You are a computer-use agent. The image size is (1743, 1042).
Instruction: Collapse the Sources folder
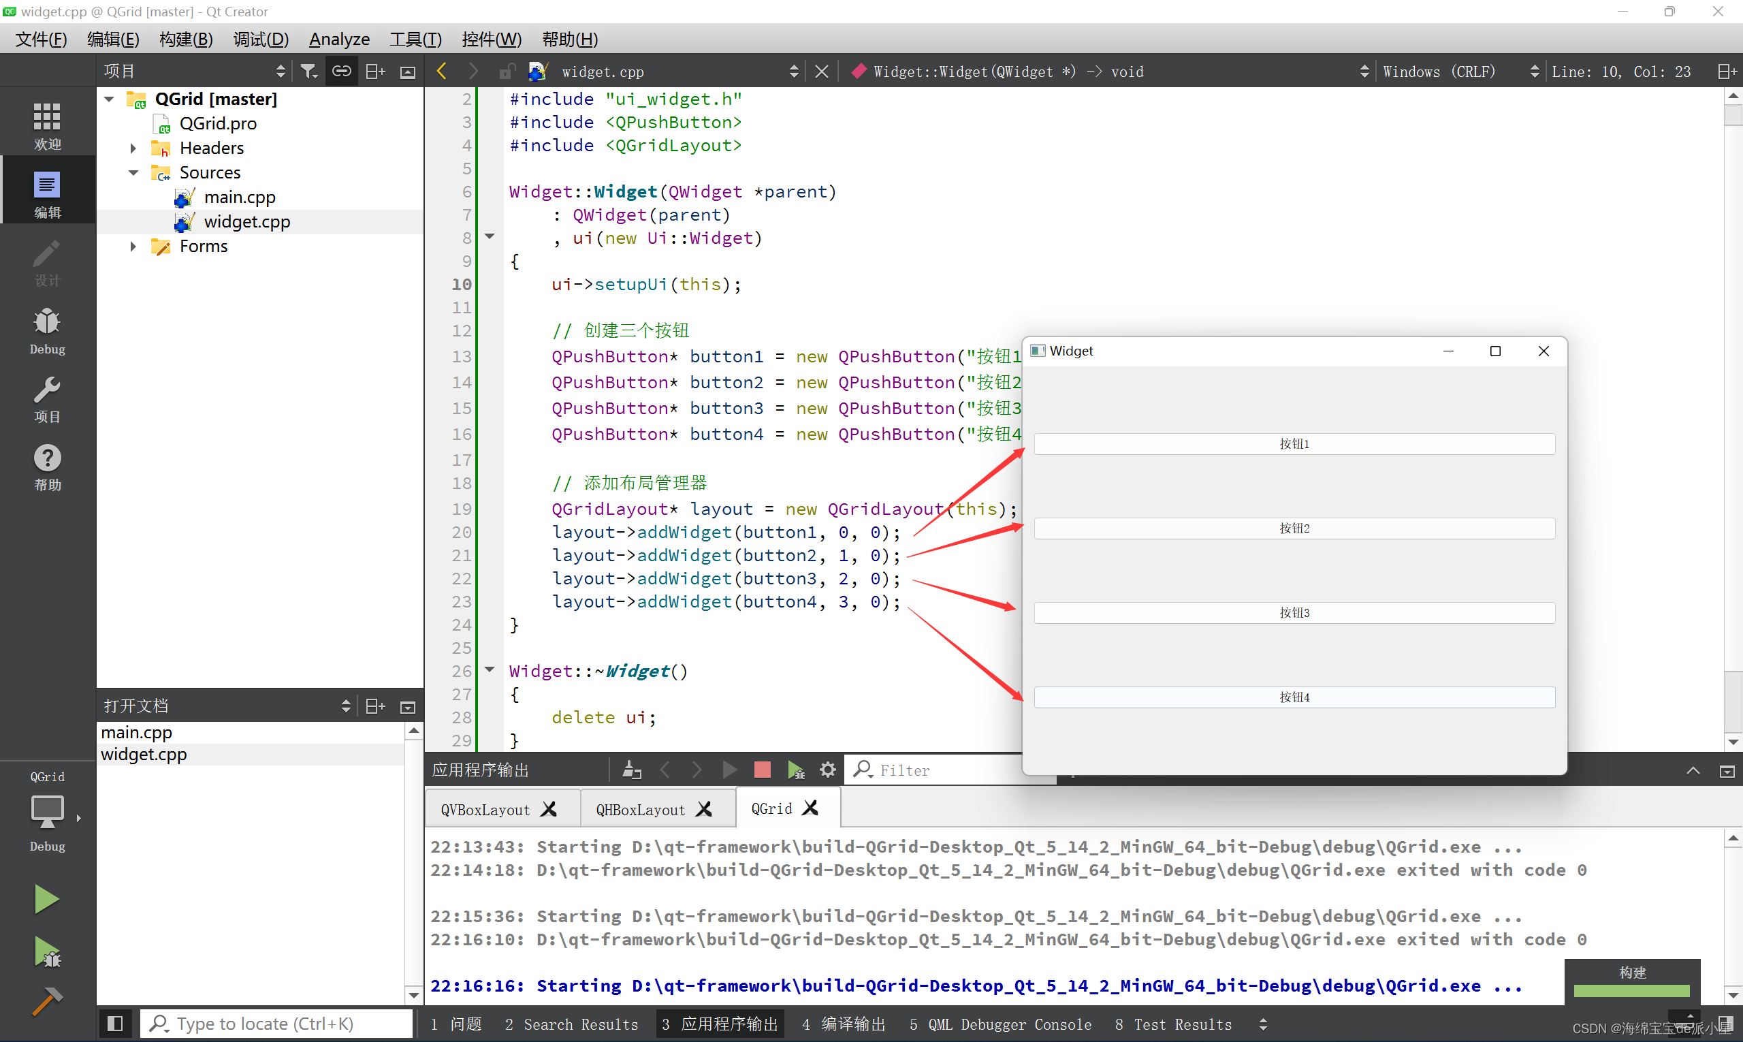(133, 173)
